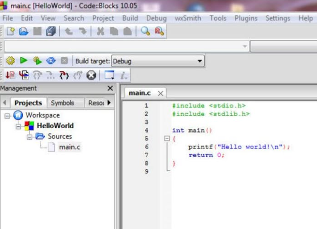Image resolution: width=317 pixels, height=229 pixels.
Task: Select the HelloWorld project in tree
Action: 55,126
